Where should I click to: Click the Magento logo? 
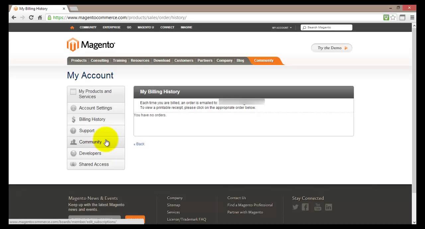[91, 45]
